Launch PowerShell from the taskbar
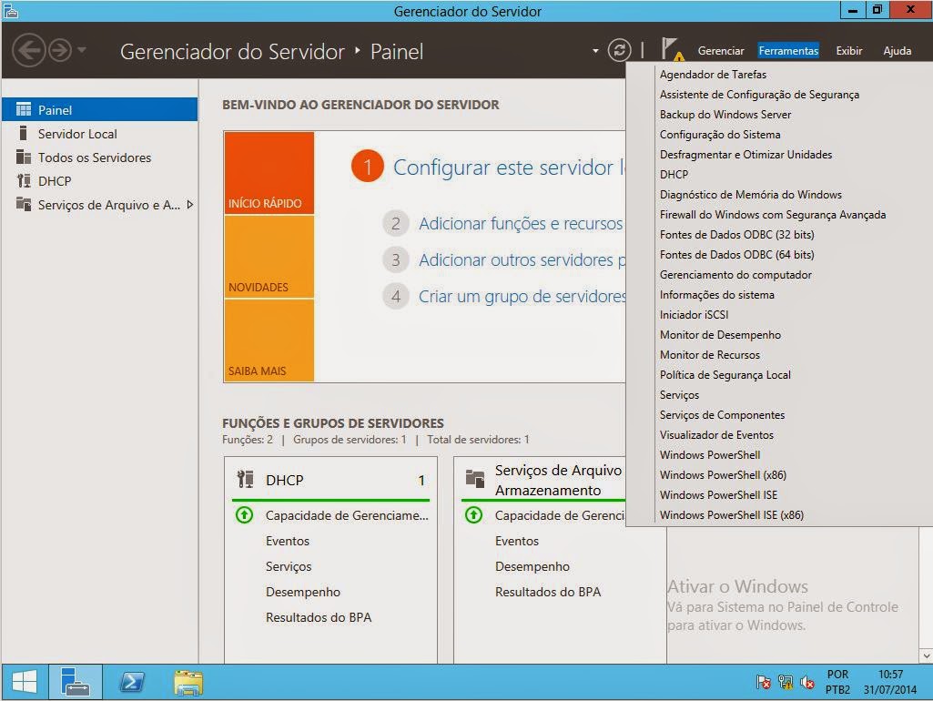 (131, 682)
